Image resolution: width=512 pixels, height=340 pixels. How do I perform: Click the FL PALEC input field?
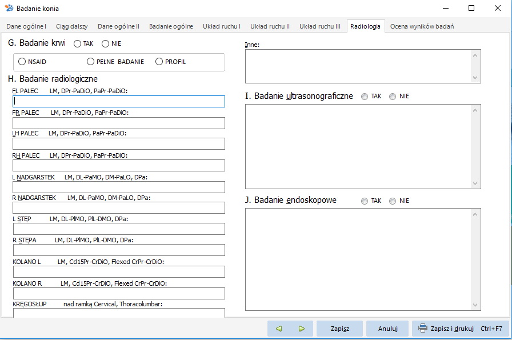[x=119, y=101]
